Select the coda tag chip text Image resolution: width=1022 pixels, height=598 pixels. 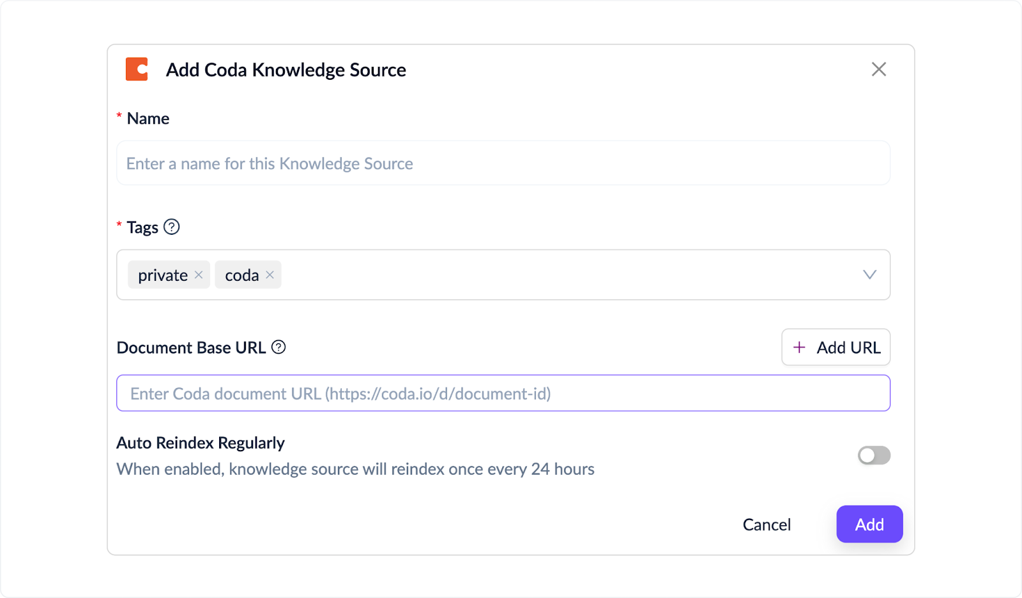241,275
